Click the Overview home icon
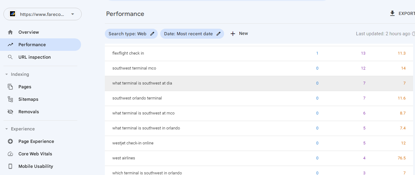Viewport: 415px width, 175px height. 10,32
